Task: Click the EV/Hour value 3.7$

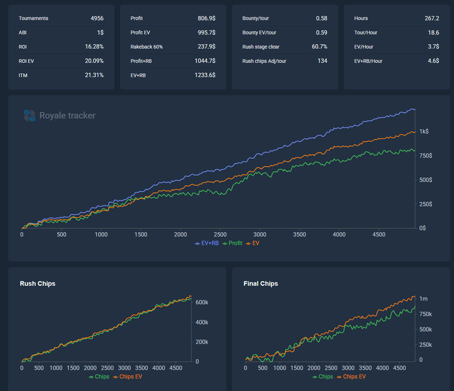Action: 433,47
